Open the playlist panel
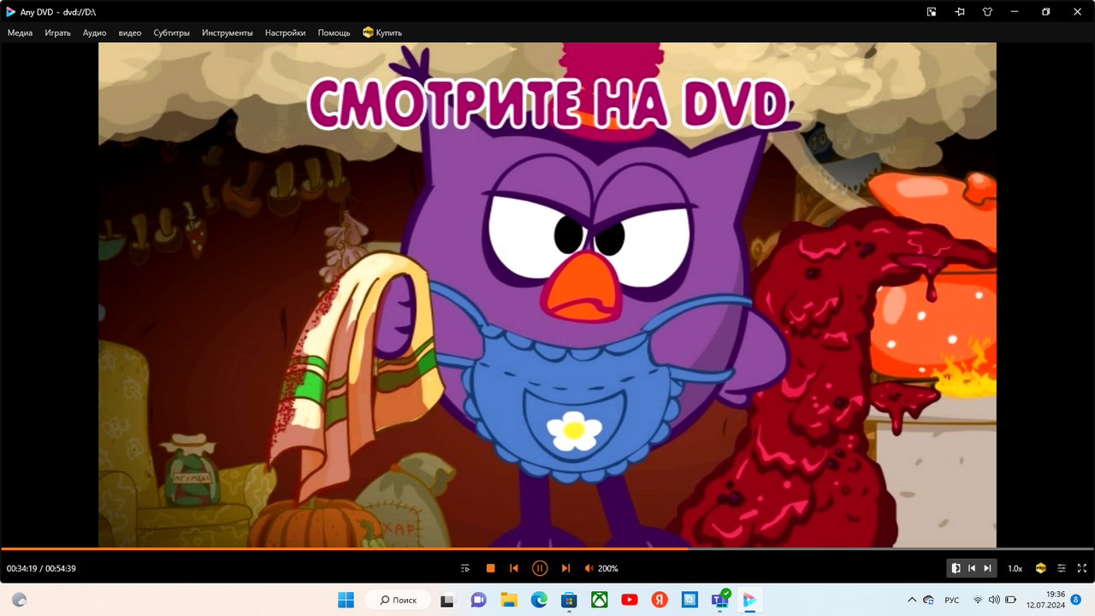1095x616 pixels. click(x=465, y=568)
